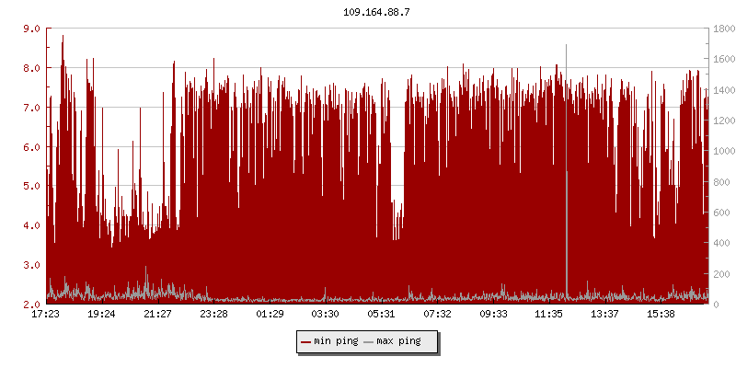This screenshot has width=736, height=368.
Task: Select the 01:29 time tick label
Action: [270, 315]
